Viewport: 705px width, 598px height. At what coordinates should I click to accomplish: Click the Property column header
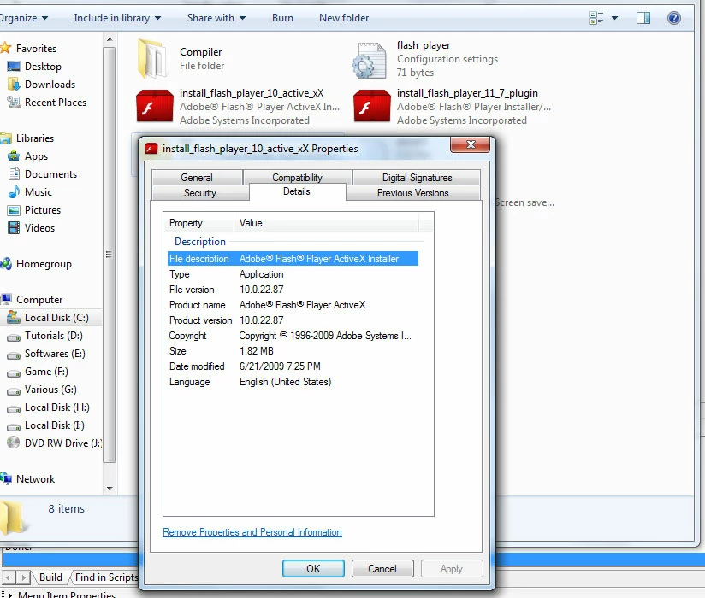tap(198, 223)
